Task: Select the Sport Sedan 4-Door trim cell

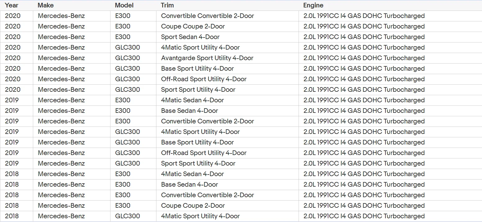Action: (x=190, y=37)
